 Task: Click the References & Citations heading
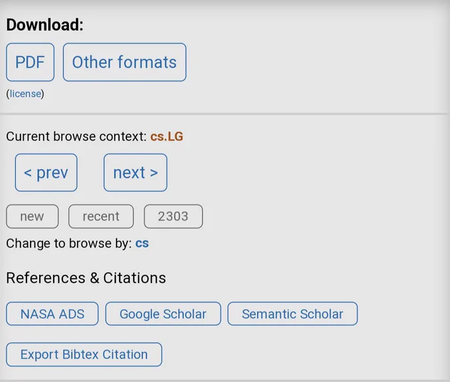[x=86, y=278]
